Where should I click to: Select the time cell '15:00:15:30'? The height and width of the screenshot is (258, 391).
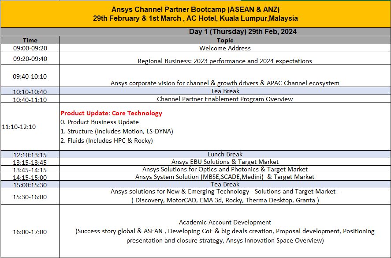click(30, 185)
